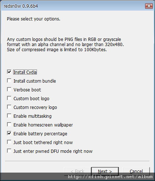Screen dimensions: 155x181
Task: Tick the Verbose boot checkbox
Action: pyautogui.click(x=9, y=90)
